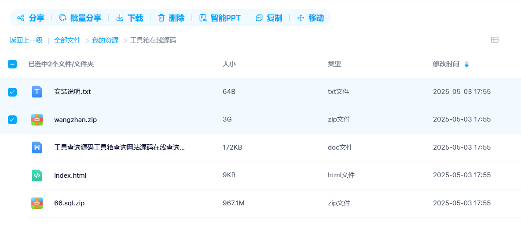
Task: Open the smart PPT icon
Action: tap(203, 18)
